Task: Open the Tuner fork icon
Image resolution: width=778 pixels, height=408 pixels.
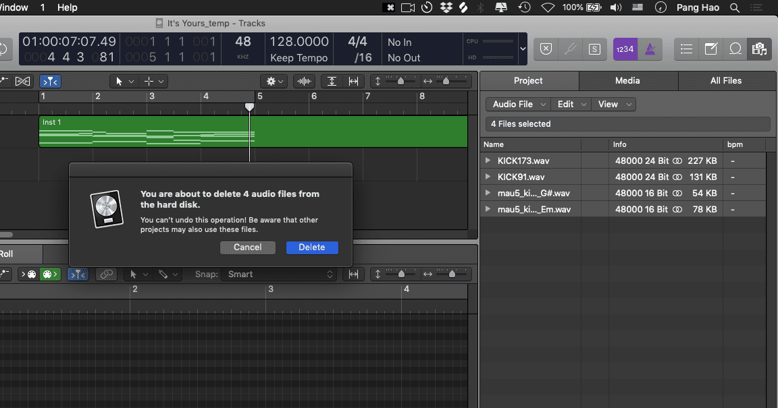Action: coord(570,49)
